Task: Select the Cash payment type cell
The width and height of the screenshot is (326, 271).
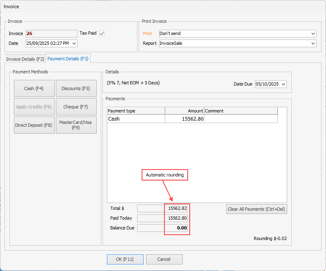Action: click(135, 119)
